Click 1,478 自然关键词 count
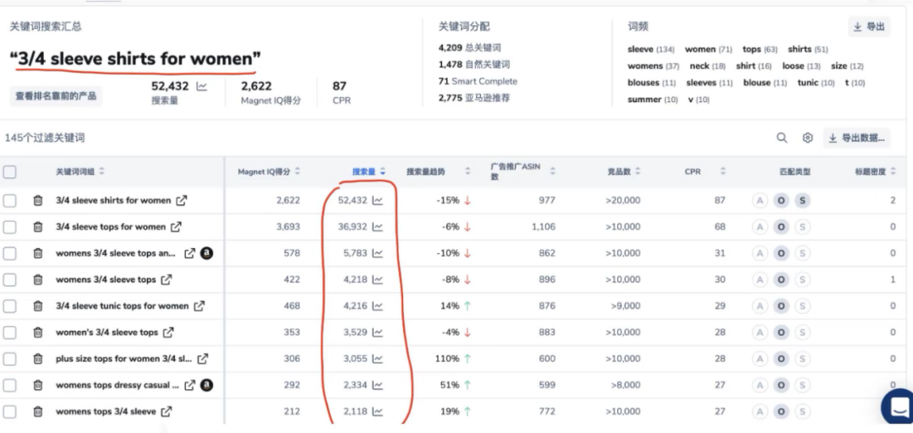 click(474, 64)
